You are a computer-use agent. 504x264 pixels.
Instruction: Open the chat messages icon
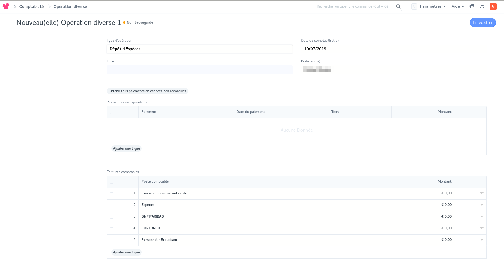tap(472, 6)
